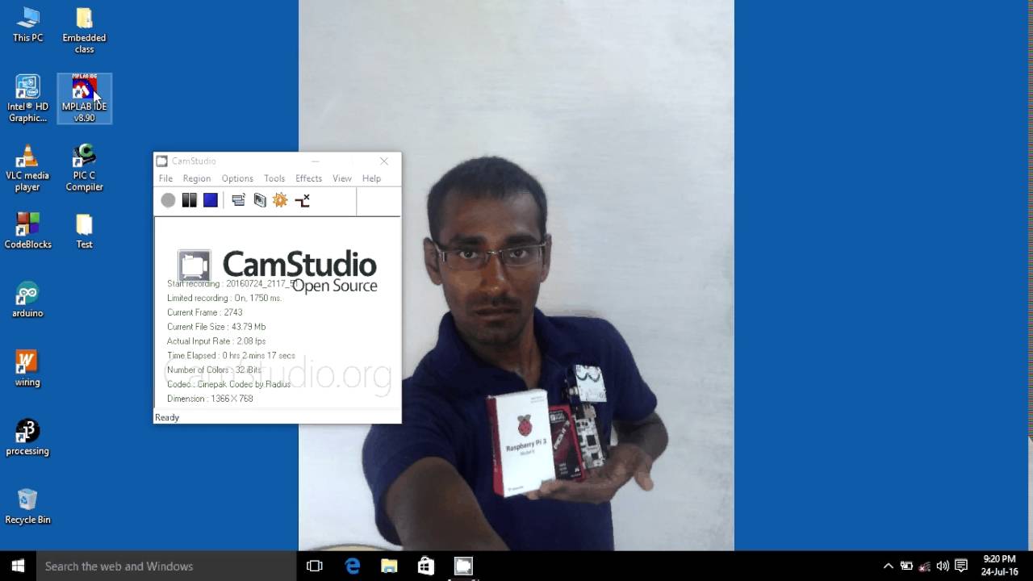Click the CamStudio Record button
1033x581 pixels.
coord(168,200)
